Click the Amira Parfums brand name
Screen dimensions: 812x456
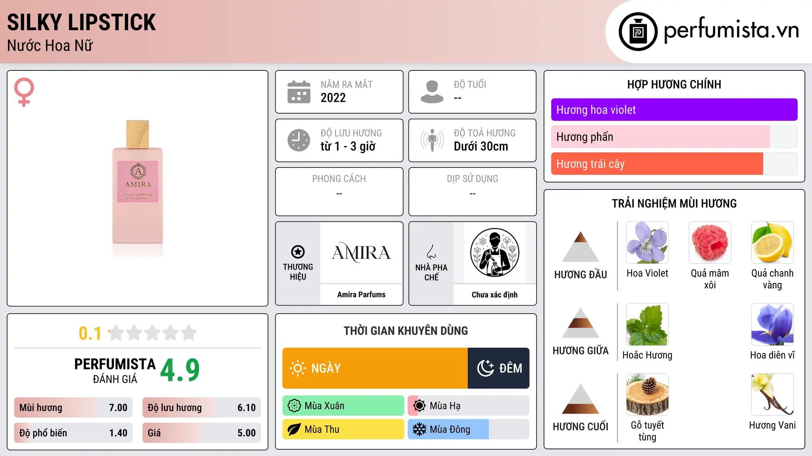coord(361,294)
